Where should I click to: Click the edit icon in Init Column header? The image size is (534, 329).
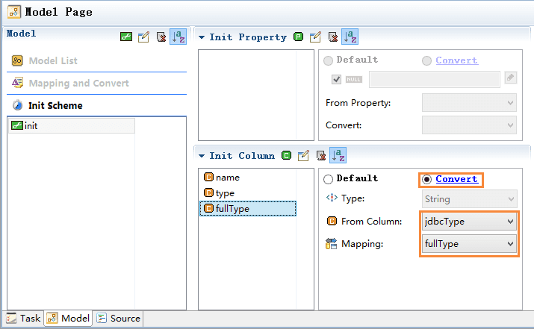[x=303, y=155]
